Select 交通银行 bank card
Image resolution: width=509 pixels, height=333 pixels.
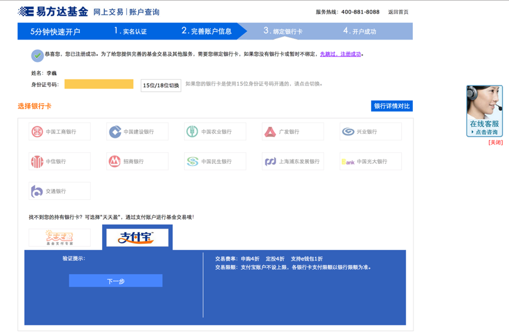pyautogui.click(x=60, y=191)
